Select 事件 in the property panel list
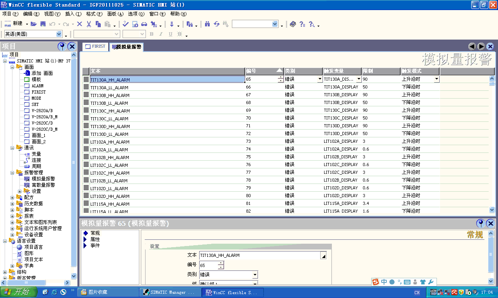 coord(95,246)
